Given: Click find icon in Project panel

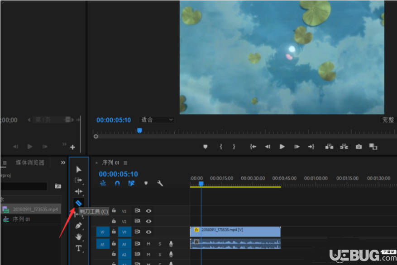Looking at the screenshot, I should tap(58, 186).
